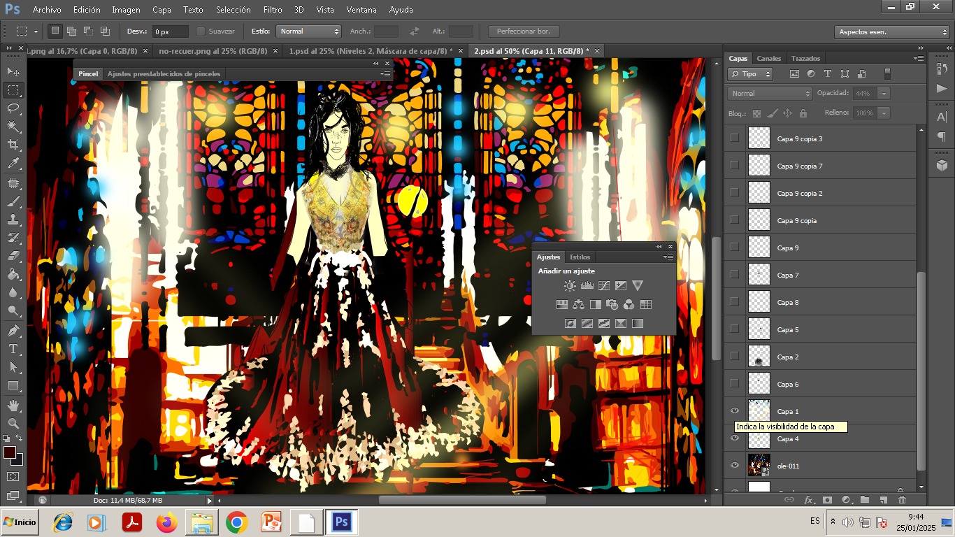The width and height of the screenshot is (955, 537).
Task: Add a Levels adjustment
Action: 587,285
